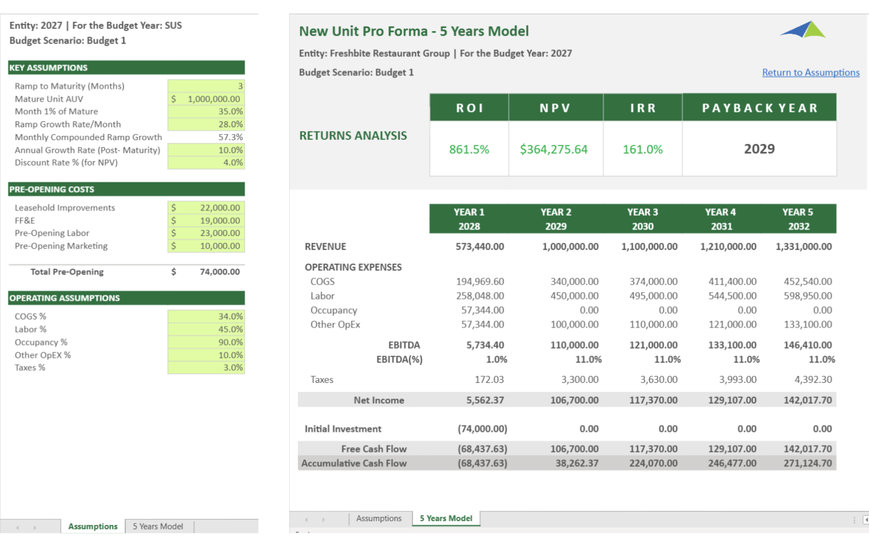Click next sheet arrow in right workbook
Screen dimensions: 869x543
click(x=323, y=519)
